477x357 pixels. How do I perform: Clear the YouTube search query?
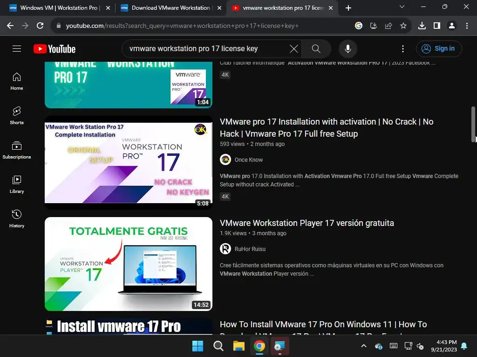click(x=294, y=48)
